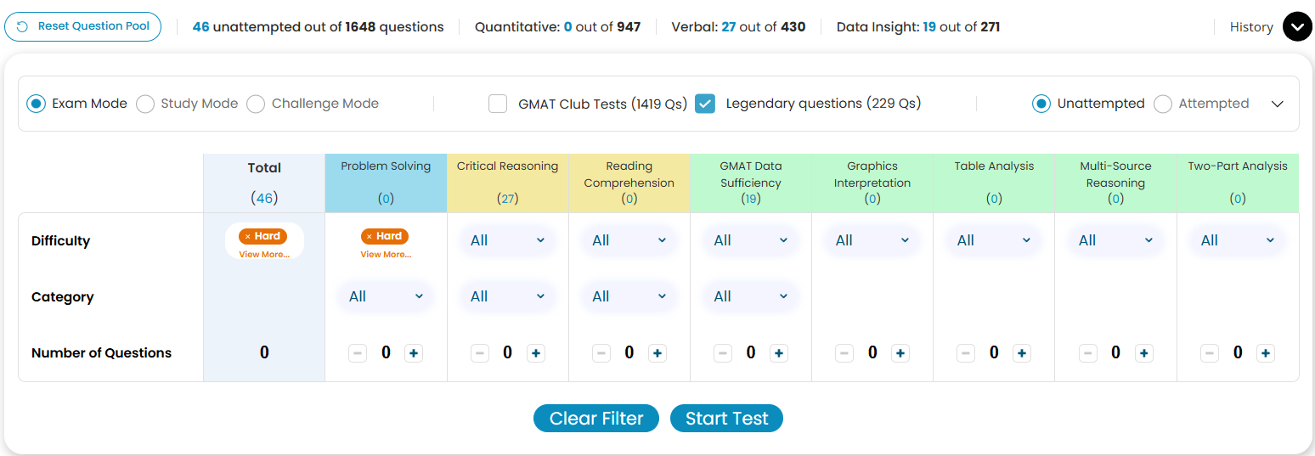Click the Reset Question Pool button
1315x456 pixels.
click(x=83, y=26)
